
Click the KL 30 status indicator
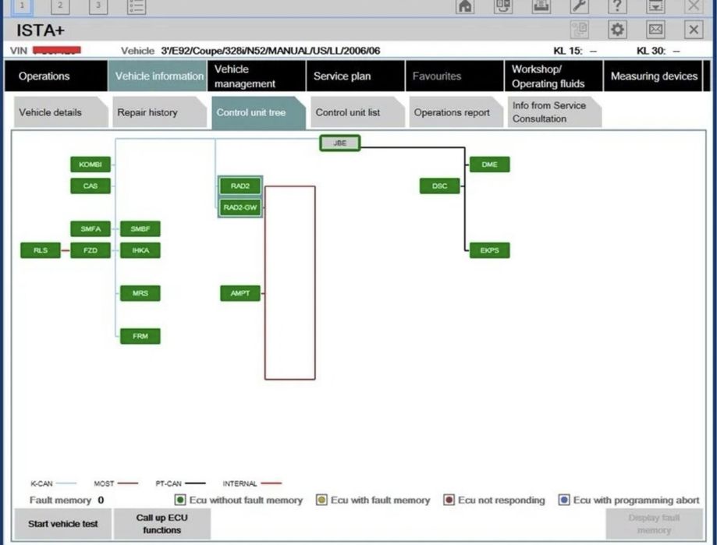[x=658, y=51]
